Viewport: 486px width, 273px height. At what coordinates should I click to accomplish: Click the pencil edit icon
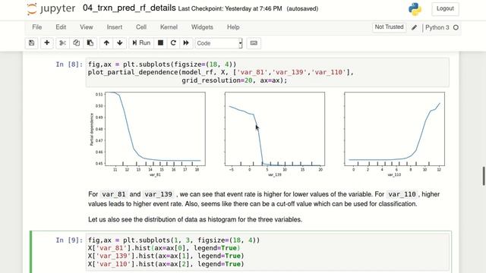(x=414, y=27)
